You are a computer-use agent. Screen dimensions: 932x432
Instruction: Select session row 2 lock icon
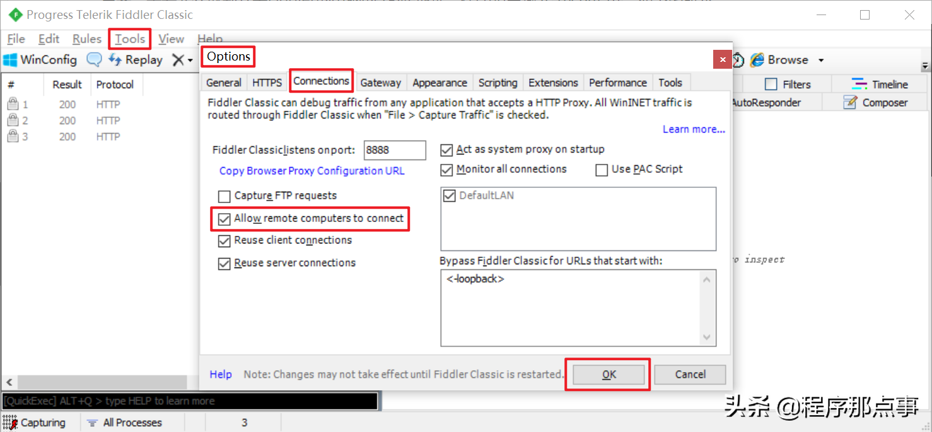point(13,120)
